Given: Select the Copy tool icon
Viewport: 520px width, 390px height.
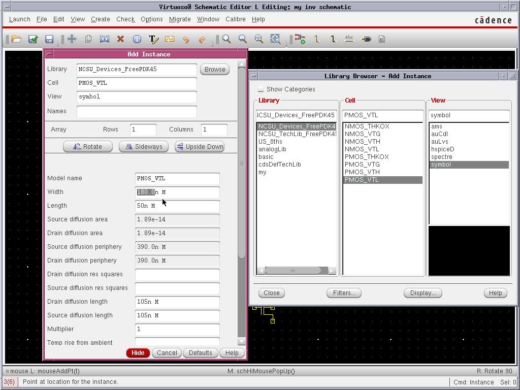Looking at the screenshot, I should (x=88, y=39).
